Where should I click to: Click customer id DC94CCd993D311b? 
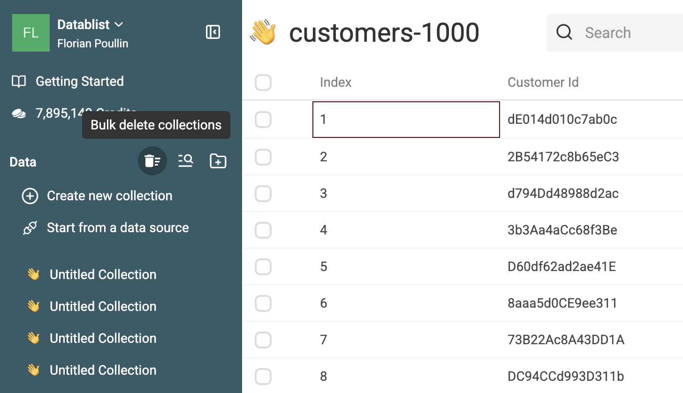pos(566,376)
